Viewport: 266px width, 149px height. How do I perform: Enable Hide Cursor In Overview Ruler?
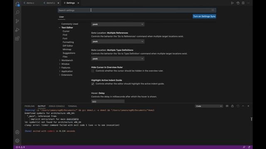pos(93,71)
